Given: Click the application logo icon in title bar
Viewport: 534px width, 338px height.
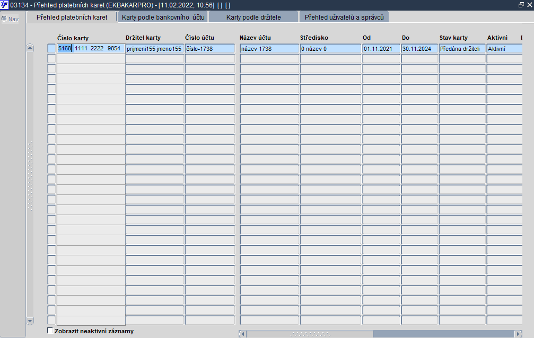Looking at the screenshot, I should pyautogui.click(x=4, y=5).
